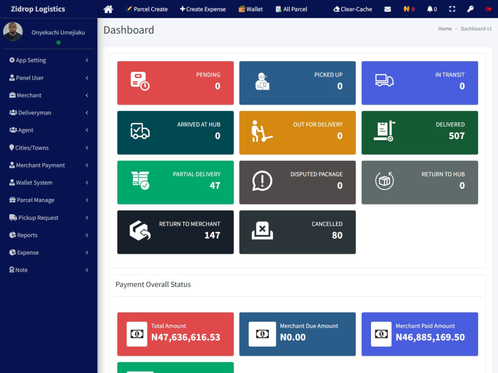Click the Picked Up courier icon
This screenshot has height=373, width=498.
pos(262,82)
